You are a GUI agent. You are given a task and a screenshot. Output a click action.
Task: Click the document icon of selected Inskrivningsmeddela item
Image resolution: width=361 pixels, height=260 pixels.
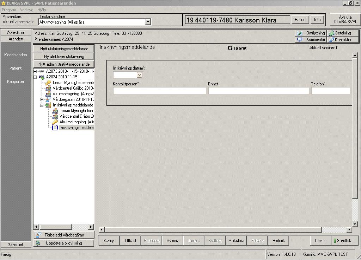tap(55, 128)
